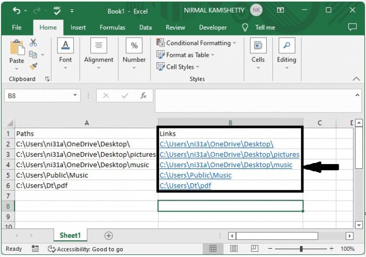Click the Tell me lightbulb icon
This screenshot has height=257, width=366.
(x=245, y=28)
